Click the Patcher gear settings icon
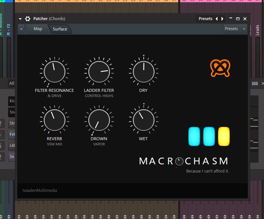 point(27,19)
